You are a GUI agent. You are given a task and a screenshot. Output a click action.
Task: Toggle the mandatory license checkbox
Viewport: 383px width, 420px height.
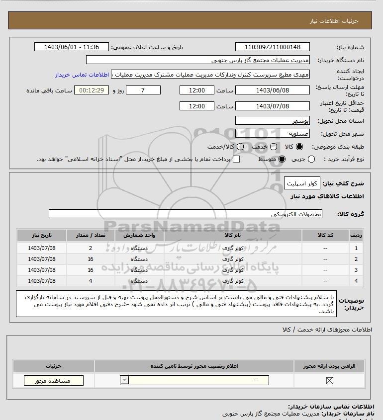click(329, 380)
